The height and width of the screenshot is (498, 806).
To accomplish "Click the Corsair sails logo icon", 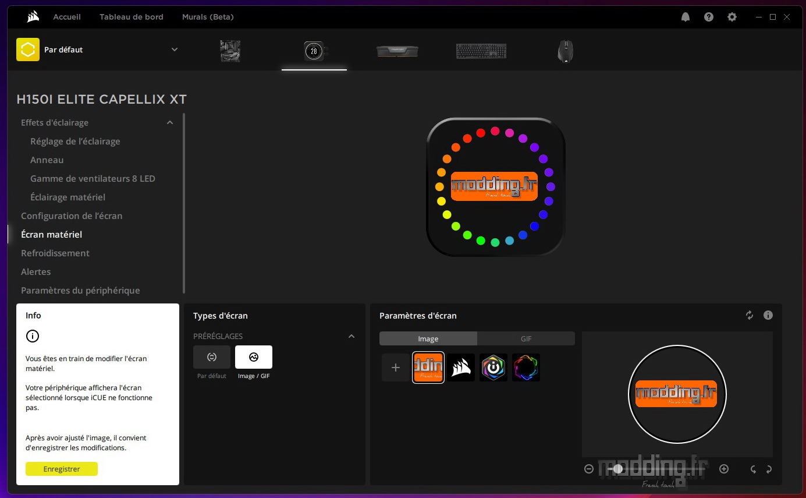I will pos(33,17).
